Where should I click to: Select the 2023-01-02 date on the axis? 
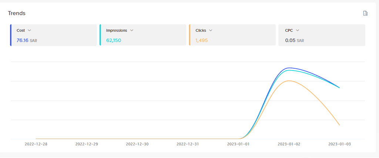tap(289, 144)
